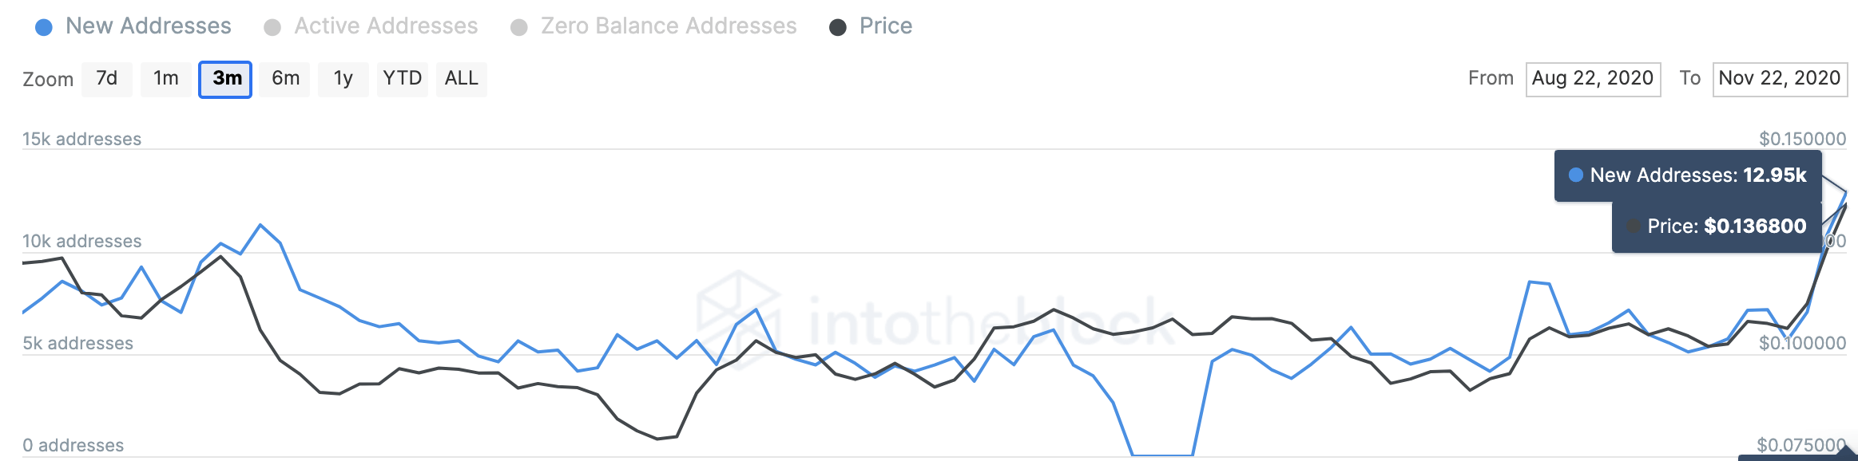Edit the To date Nov 22, 2020
Screen dimensions: 1858x461
[x=1780, y=79]
